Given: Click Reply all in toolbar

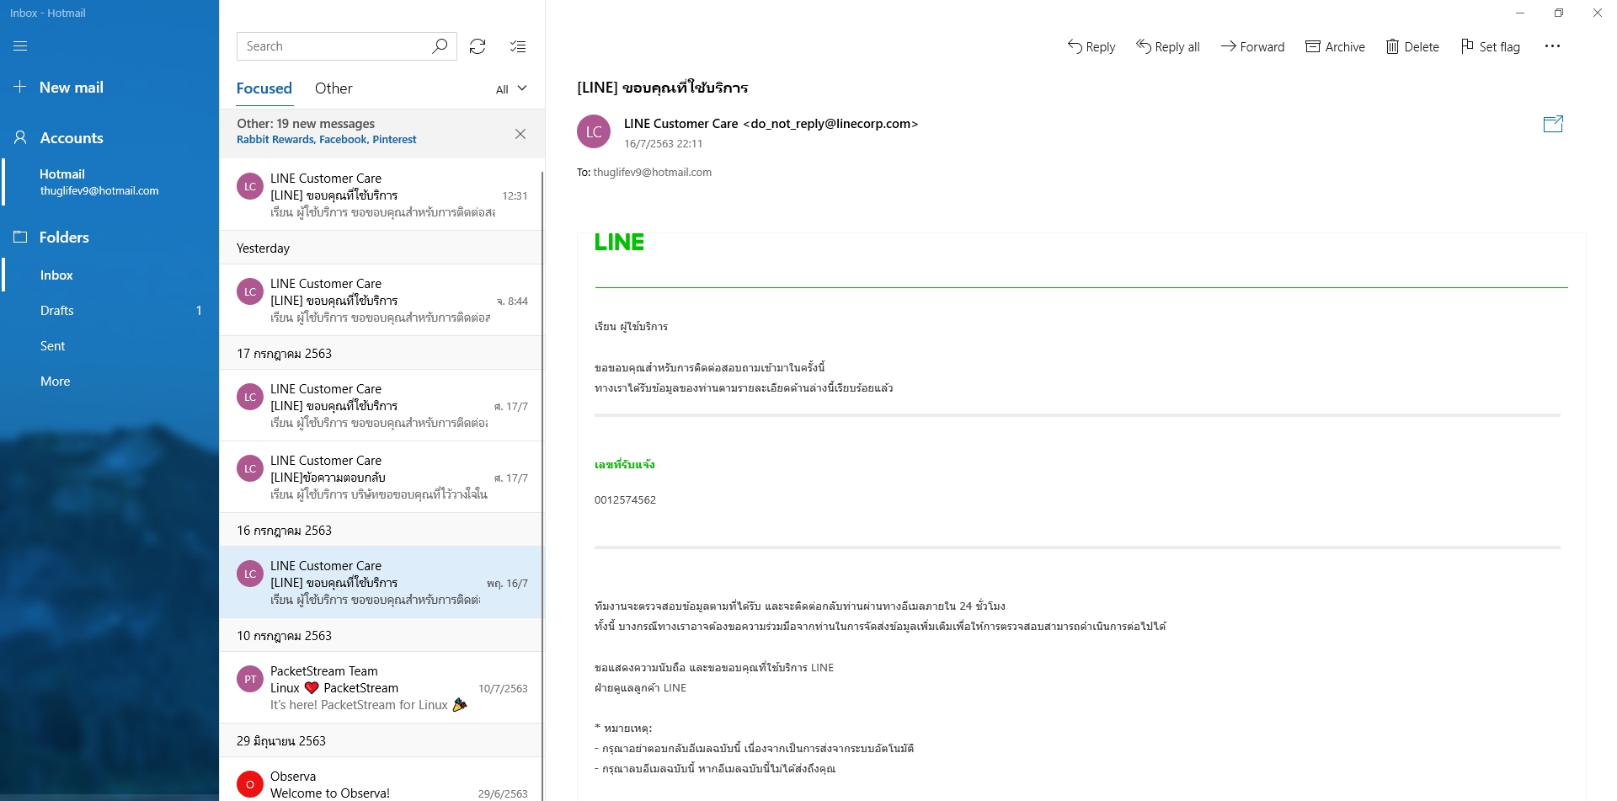Looking at the screenshot, I should click(1168, 47).
